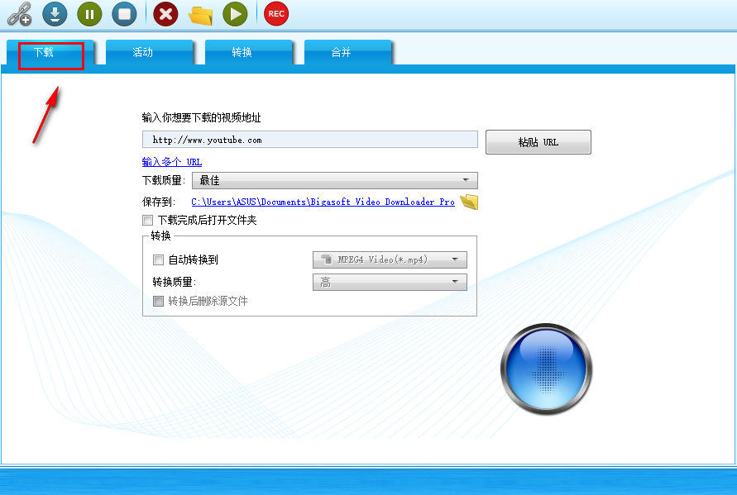This screenshot has width=737, height=495.
Task: Click the 粘贴 URL button
Action: coord(538,142)
